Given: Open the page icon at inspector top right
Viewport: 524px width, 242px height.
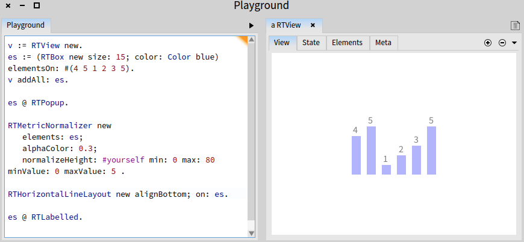Looking at the screenshot, I should click(515, 26).
